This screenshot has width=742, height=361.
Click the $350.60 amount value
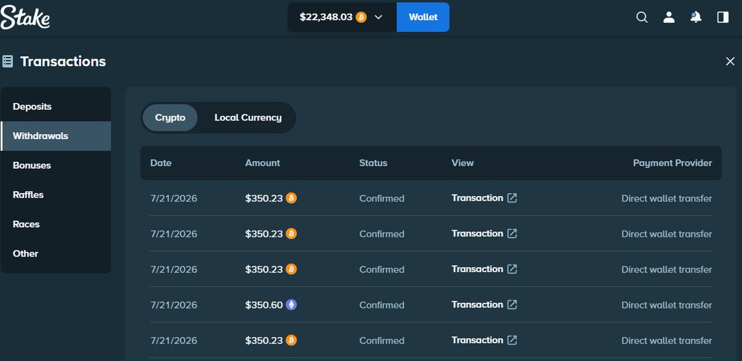point(264,305)
